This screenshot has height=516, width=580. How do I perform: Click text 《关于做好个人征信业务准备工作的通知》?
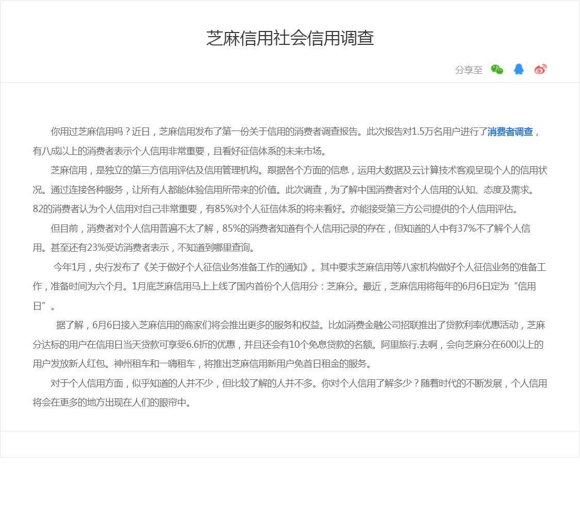tap(226, 267)
